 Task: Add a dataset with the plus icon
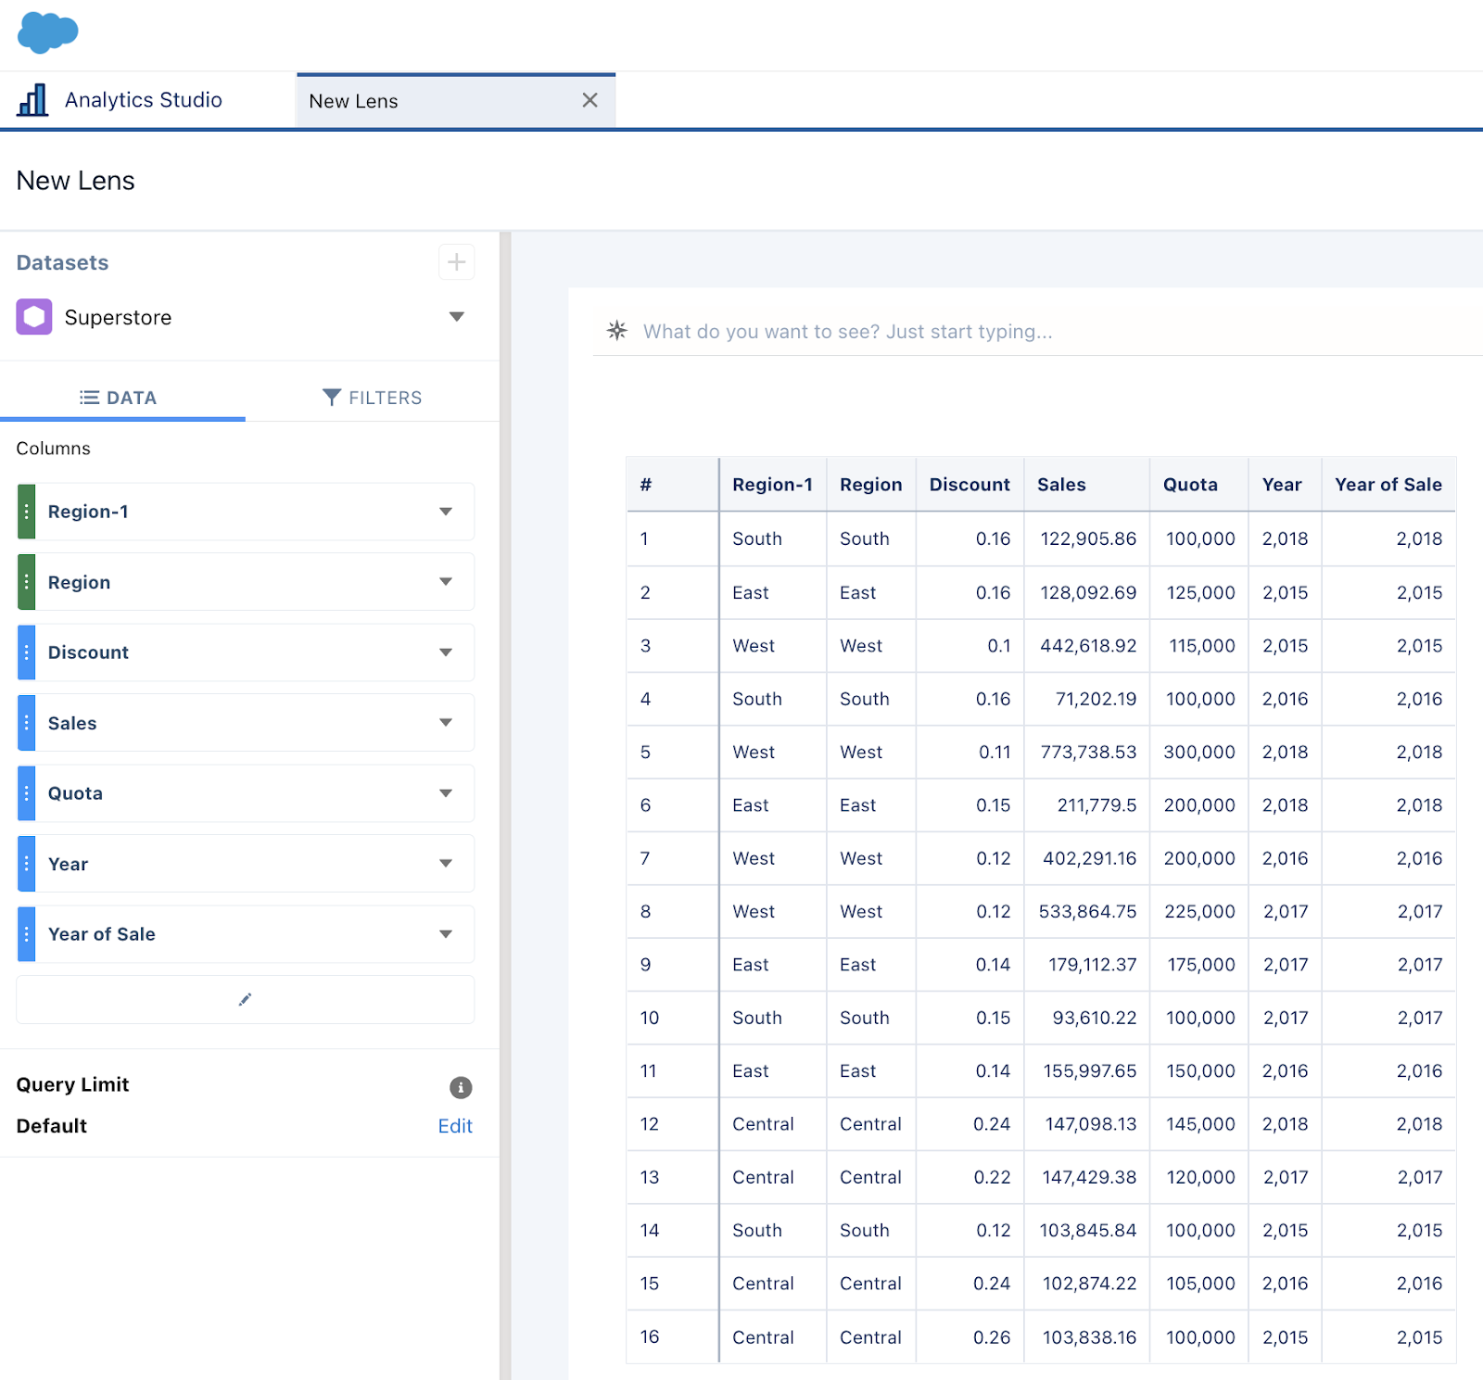456,262
